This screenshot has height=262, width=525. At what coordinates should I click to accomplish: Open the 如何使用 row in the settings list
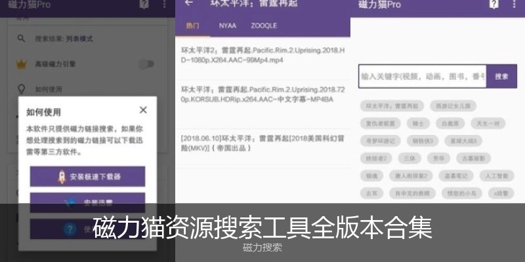tap(87, 89)
